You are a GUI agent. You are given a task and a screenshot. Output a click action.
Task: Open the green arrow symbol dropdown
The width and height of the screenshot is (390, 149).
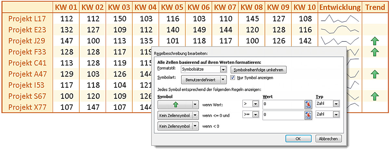195,104
